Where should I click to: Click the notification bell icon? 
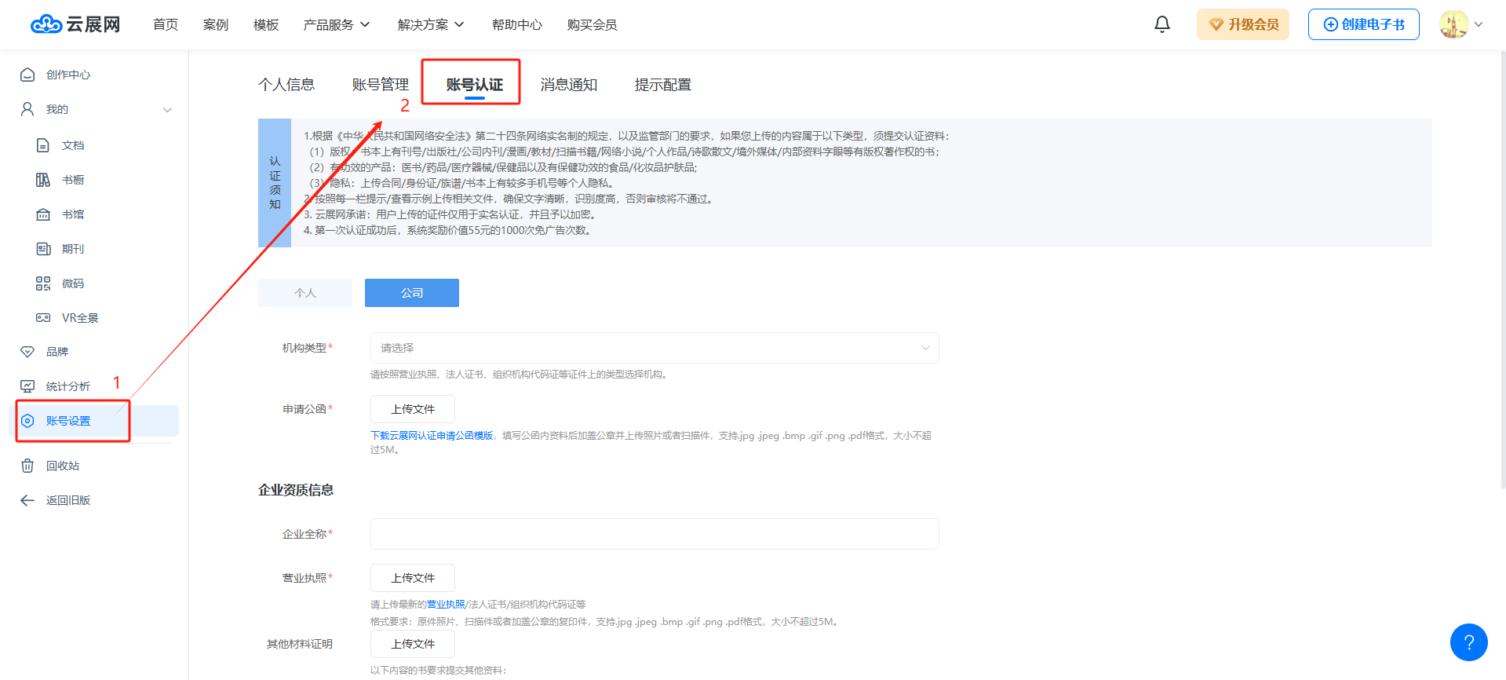[x=1162, y=24]
